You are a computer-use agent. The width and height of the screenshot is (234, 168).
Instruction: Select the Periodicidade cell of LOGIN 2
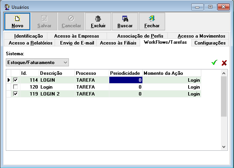click(x=125, y=94)
